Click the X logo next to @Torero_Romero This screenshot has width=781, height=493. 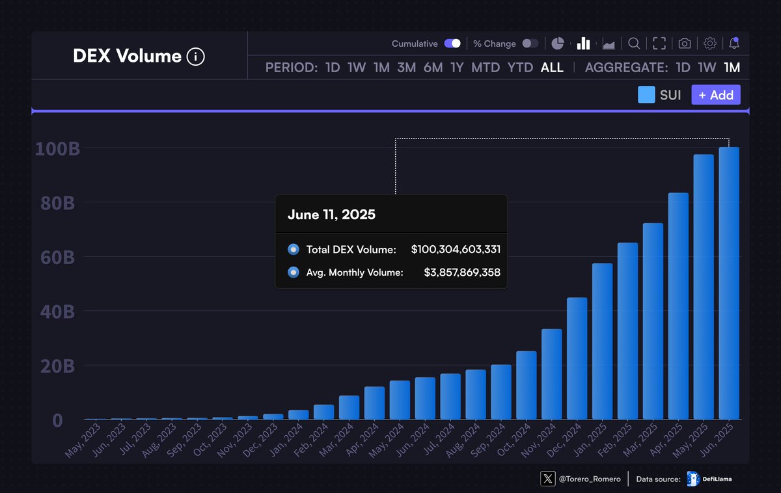click(548, 479)
